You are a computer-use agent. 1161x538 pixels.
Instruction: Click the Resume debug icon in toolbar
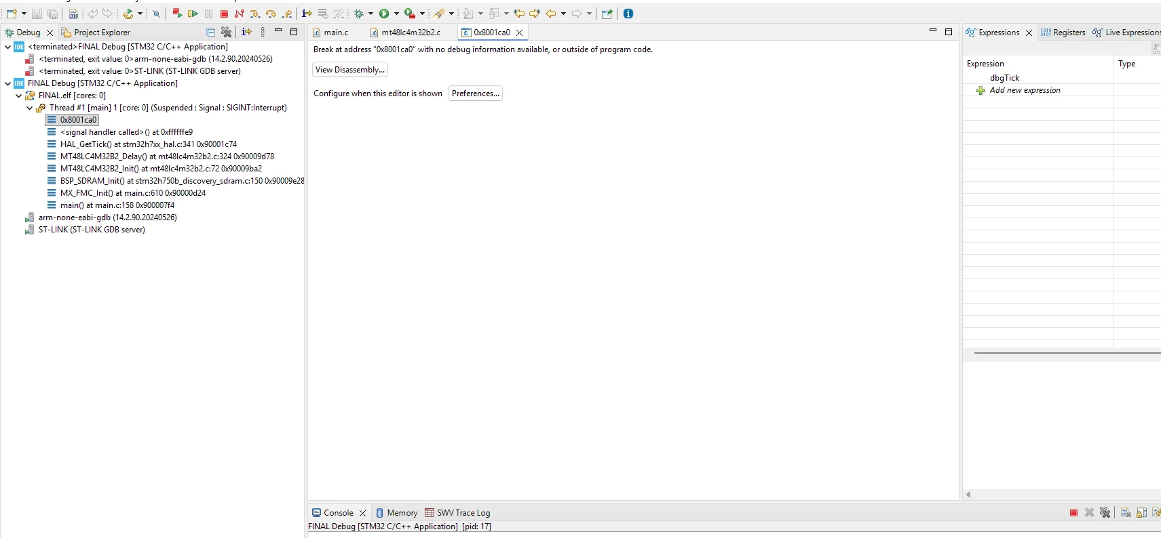(x=193, y=14)
